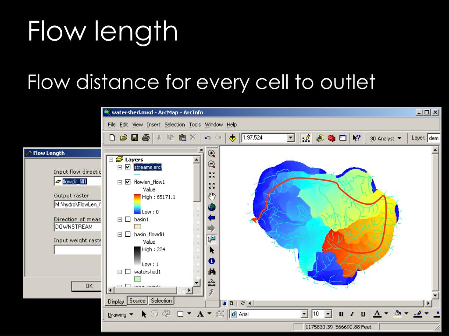The image size is (449, 336).
Task: Turn on the watershed1 layer
Action: click(128, 272)
